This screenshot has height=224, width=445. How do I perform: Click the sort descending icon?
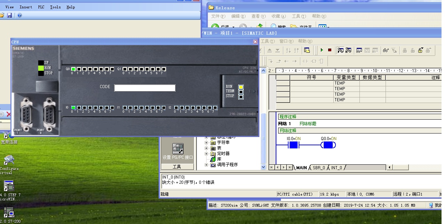click(296, 50)
